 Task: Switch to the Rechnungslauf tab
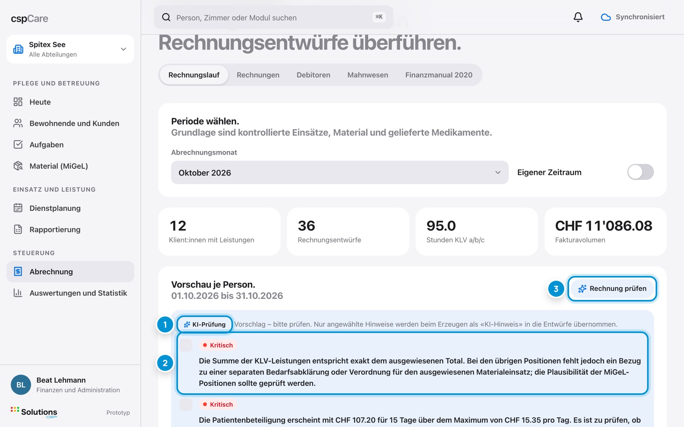coord(194,75)
